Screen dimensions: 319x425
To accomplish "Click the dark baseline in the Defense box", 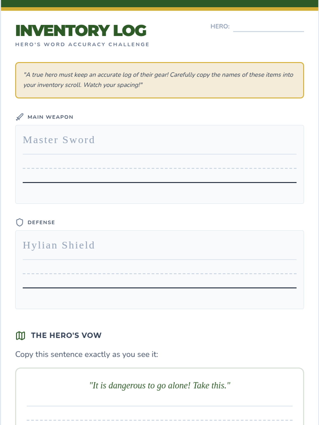I will [159, 288].
